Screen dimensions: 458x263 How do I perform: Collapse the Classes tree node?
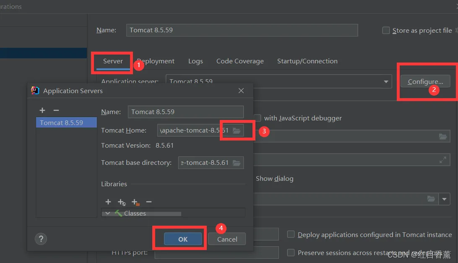pos(108,214)
